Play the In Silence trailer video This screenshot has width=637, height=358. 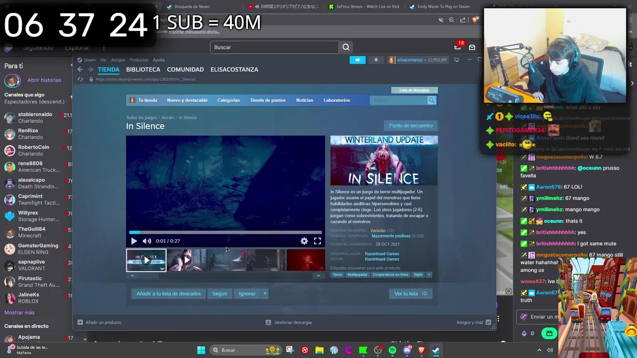pos(134,241)
